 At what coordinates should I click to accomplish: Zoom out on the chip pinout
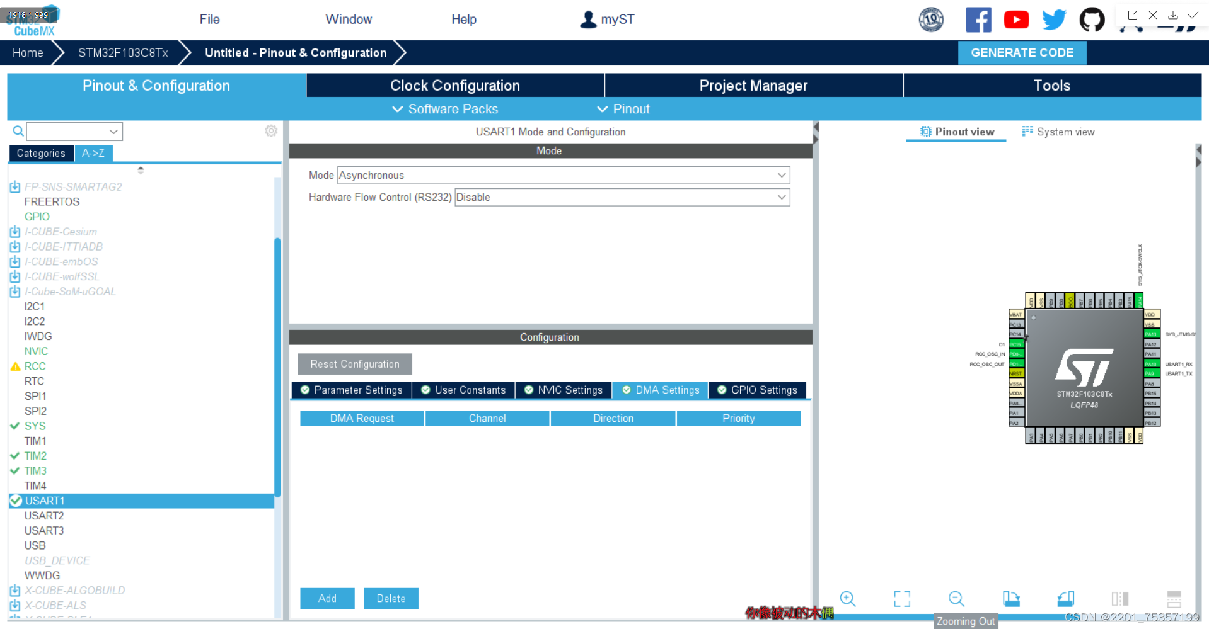(x=956, y=598)
